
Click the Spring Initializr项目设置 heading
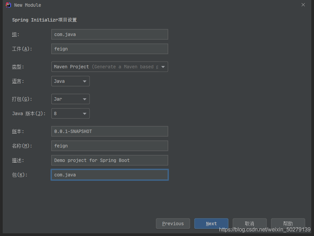point(44,20)
